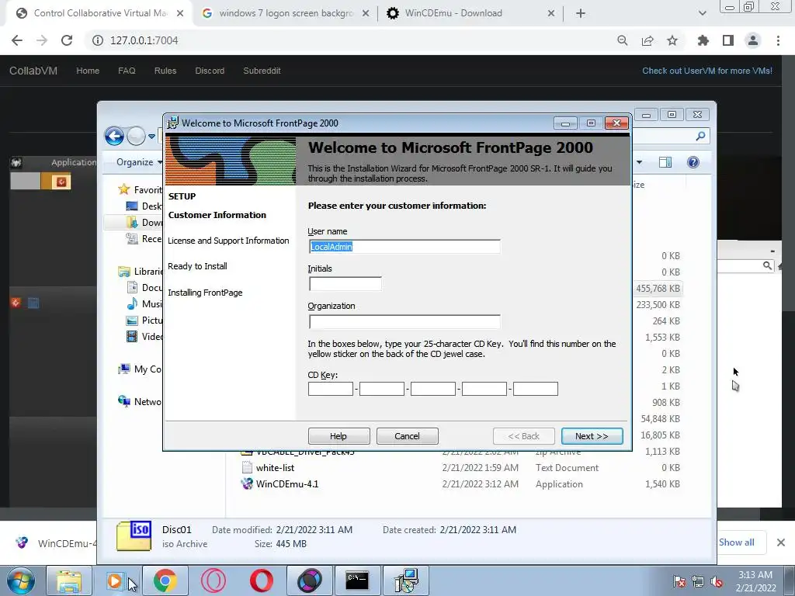Toggle the Explorer preview pane icon
This screenshot has width=795, height=596.
click(665, 162)
